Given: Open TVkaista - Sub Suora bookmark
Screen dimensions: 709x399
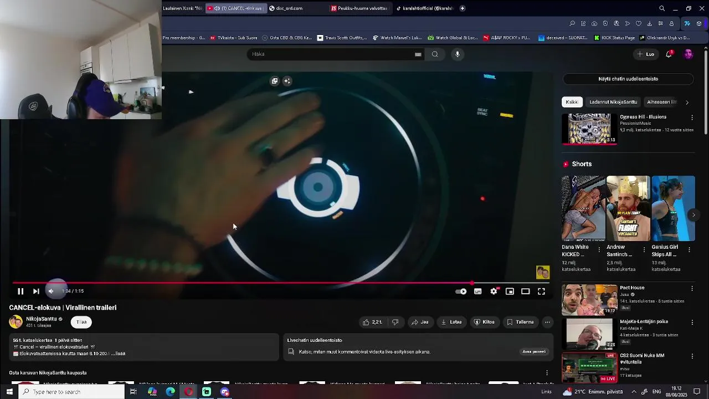Looking at the screenshot, I should pyautogui.click(x=234, y=38).
